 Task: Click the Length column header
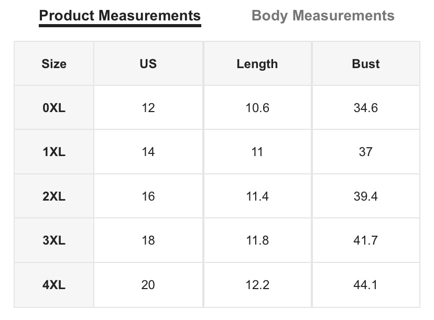point(257,63)
